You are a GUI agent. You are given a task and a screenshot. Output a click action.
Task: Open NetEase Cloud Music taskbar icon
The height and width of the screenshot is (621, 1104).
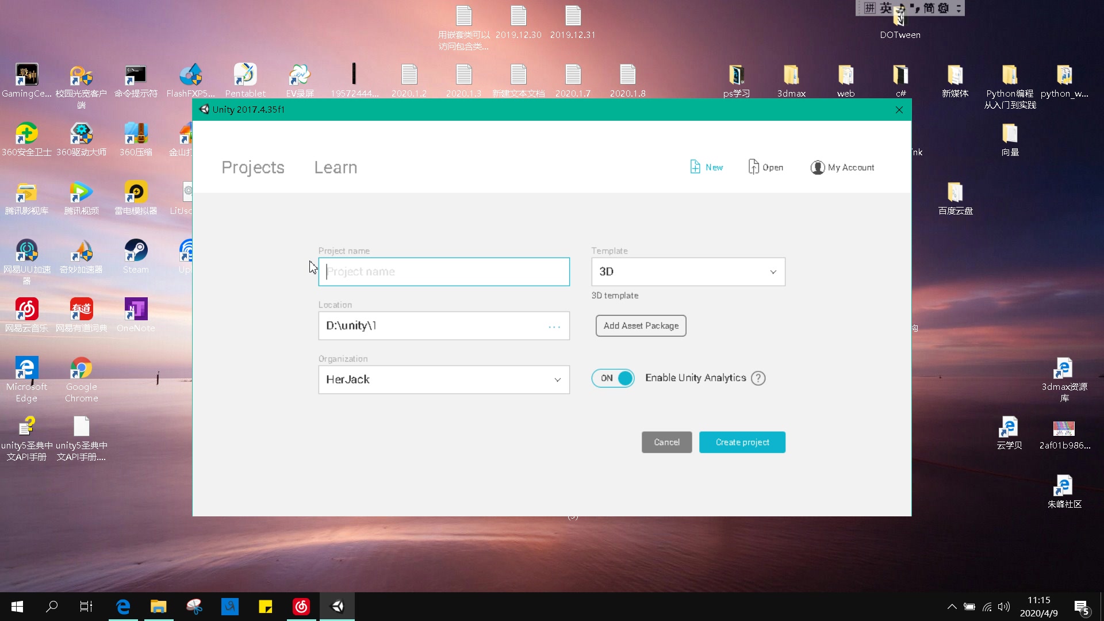point(301,606)
